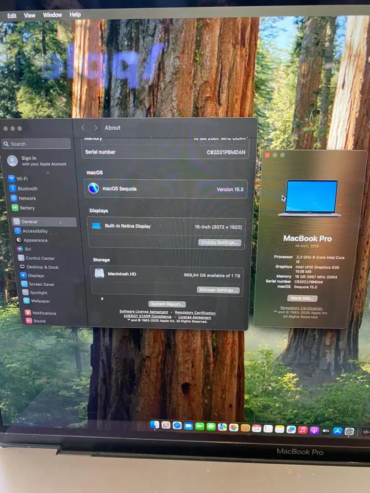This screenshot has height=493, width=370.
Task: Click 968,84 GB available of 1 TB
Action: [212, 275]
